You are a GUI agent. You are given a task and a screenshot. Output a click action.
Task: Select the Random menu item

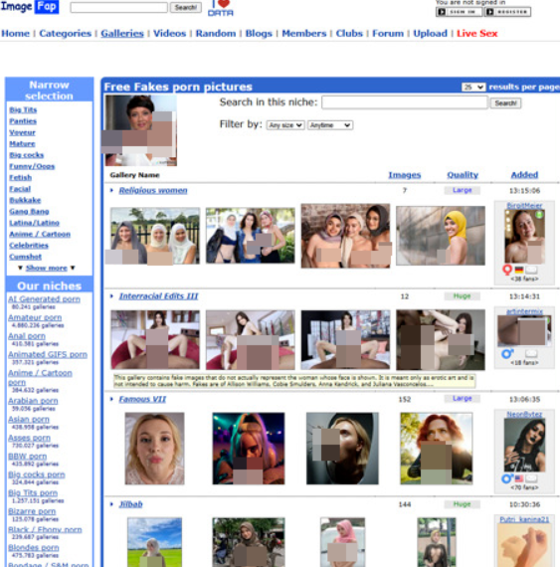[216, 33]
